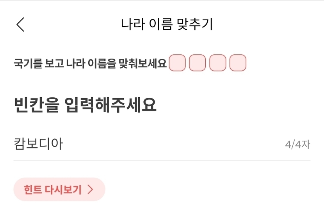The height and width of the screenshot is (220, 324).
Task: Select the third pink blank box
Action: pyautogui.click(x=217, y=63)
